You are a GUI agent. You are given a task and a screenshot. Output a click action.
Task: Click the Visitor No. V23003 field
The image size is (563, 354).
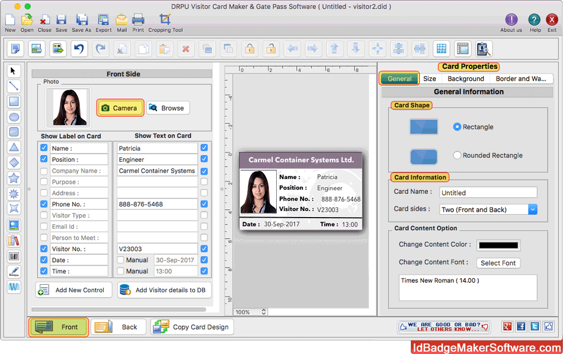[x=157, y=248]
